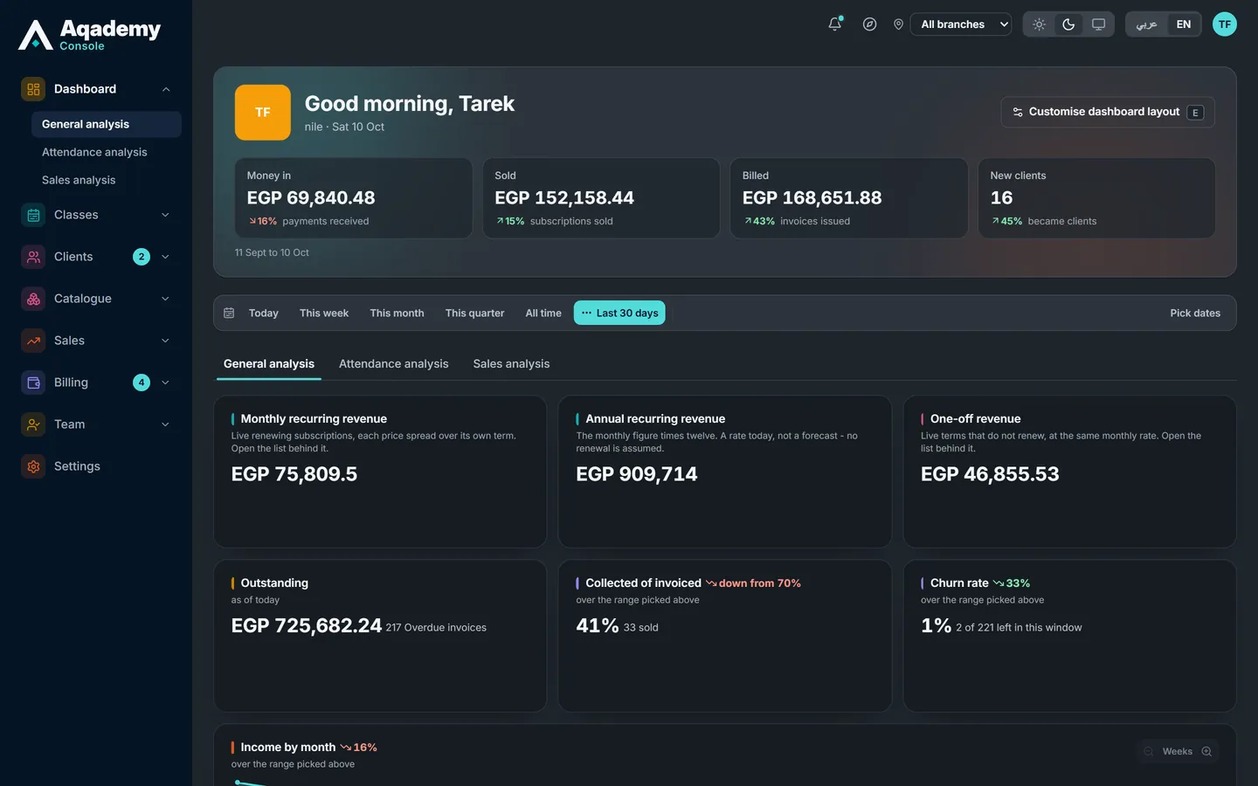Click the Classes calendar icon

click(33, 215)
